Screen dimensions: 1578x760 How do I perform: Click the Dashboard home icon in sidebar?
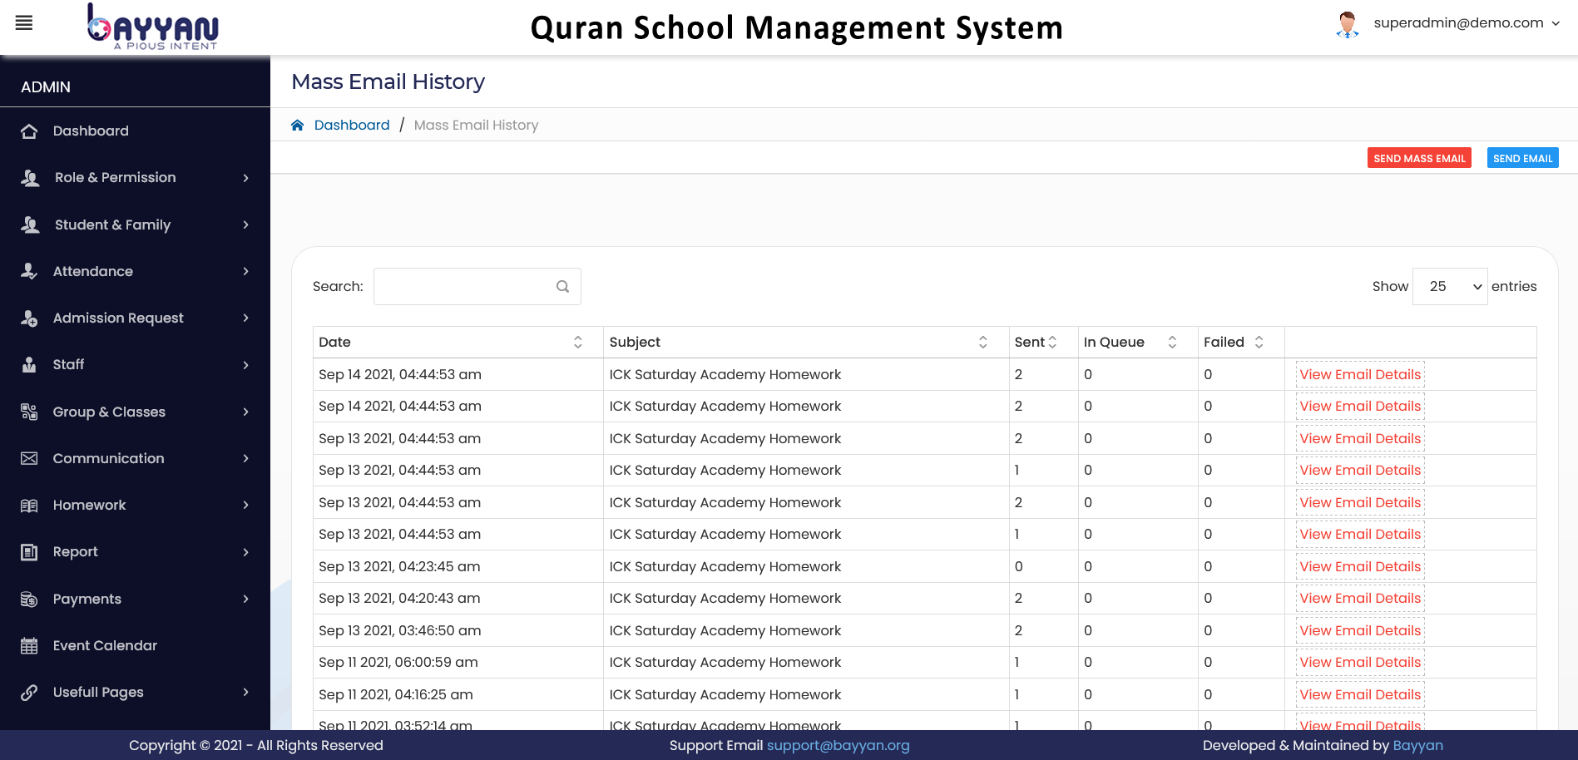[x=29, y=131]
